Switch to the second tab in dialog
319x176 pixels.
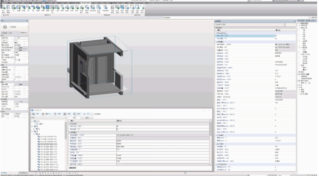tap(87, 118)
